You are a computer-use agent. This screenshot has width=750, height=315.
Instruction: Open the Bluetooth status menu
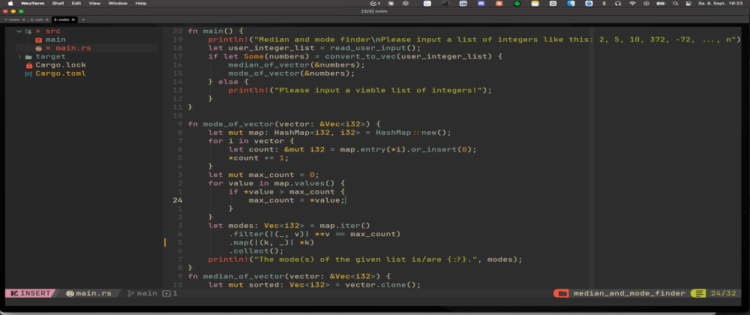tap(604, 3)
